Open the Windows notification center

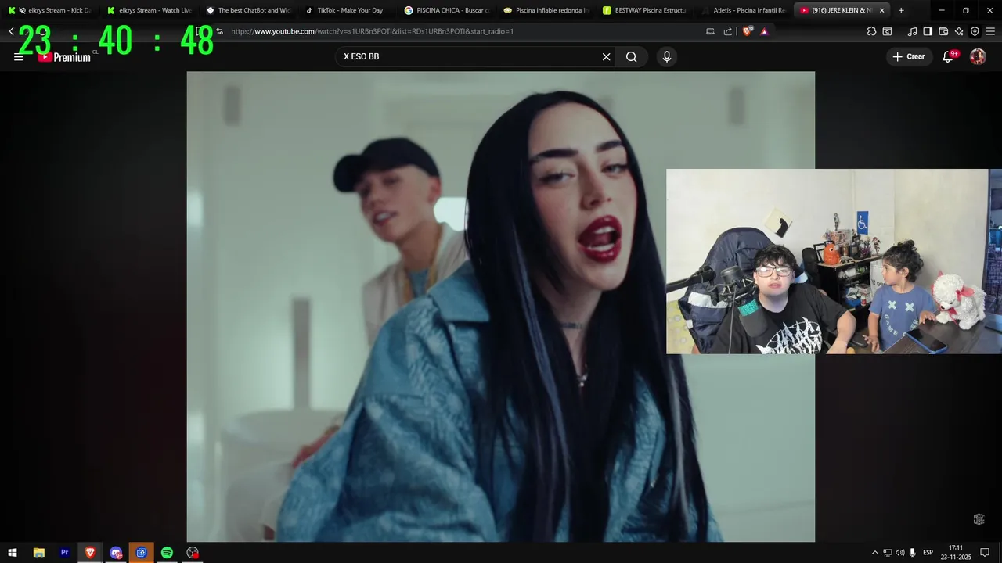click(985, 553)
